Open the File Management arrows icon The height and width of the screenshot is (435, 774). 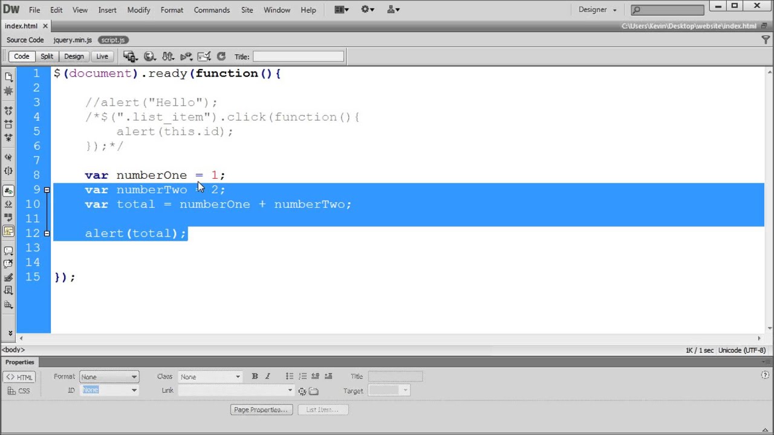(167, 56)
